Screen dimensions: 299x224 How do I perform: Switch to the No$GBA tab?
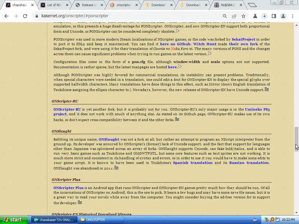coord(227,5)
